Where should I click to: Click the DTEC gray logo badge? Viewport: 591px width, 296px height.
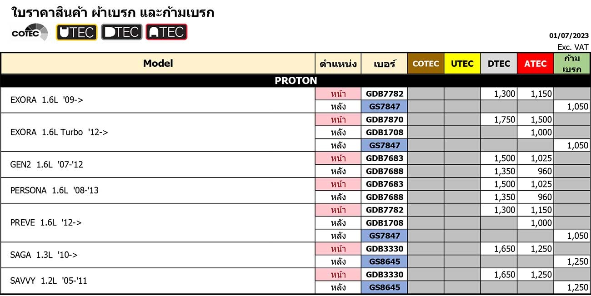point(121,32)
